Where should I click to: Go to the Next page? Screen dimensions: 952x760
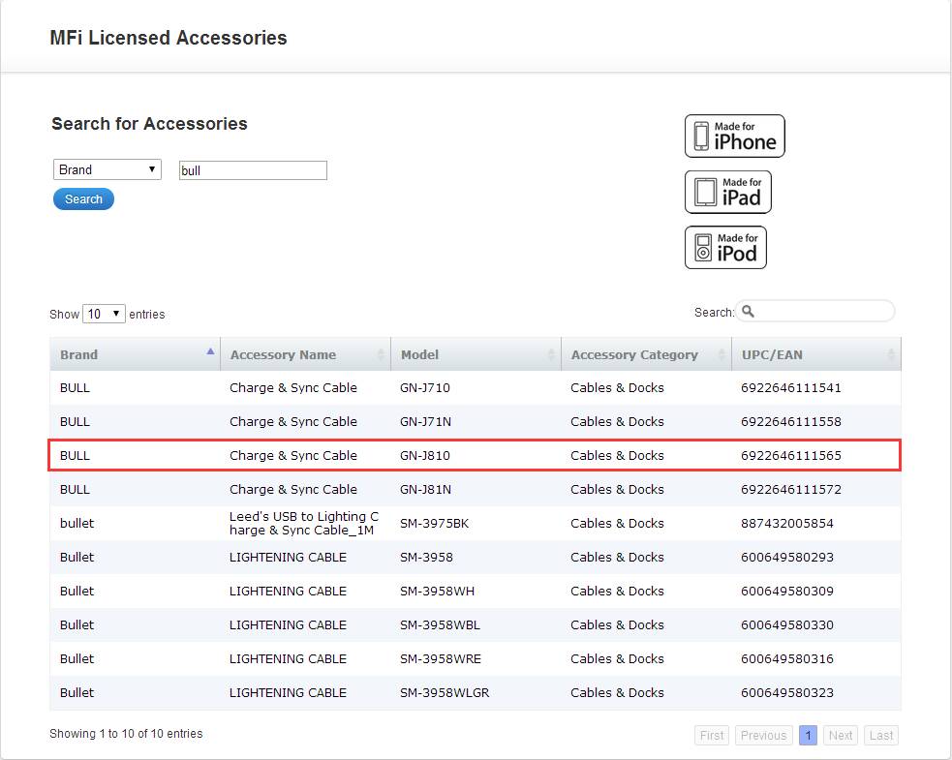click(x=841, y=735)
